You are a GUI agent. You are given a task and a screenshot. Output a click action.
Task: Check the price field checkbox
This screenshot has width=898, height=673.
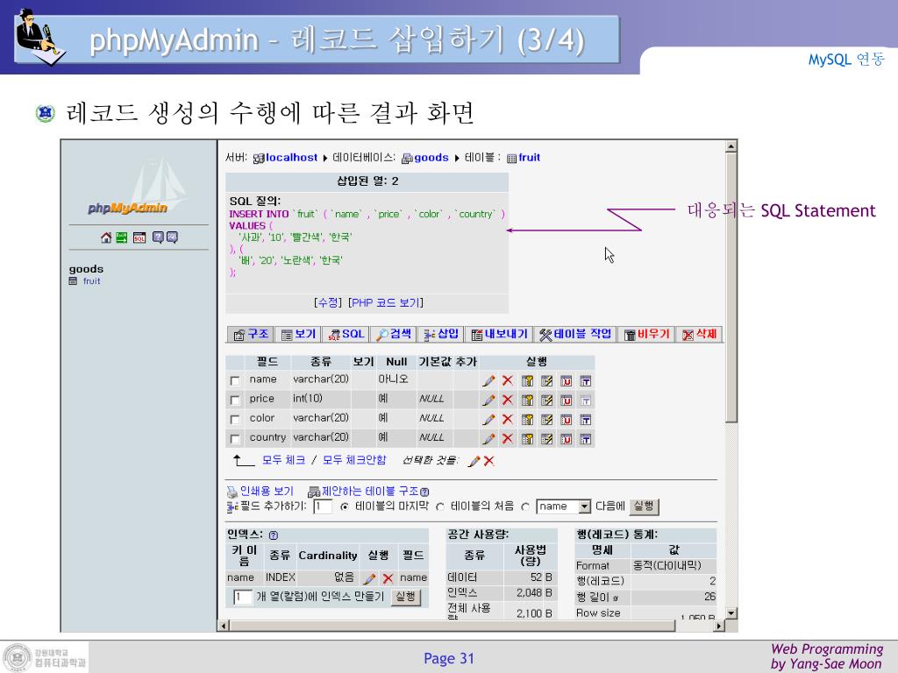pyautogui.click(x=234, y=400)
